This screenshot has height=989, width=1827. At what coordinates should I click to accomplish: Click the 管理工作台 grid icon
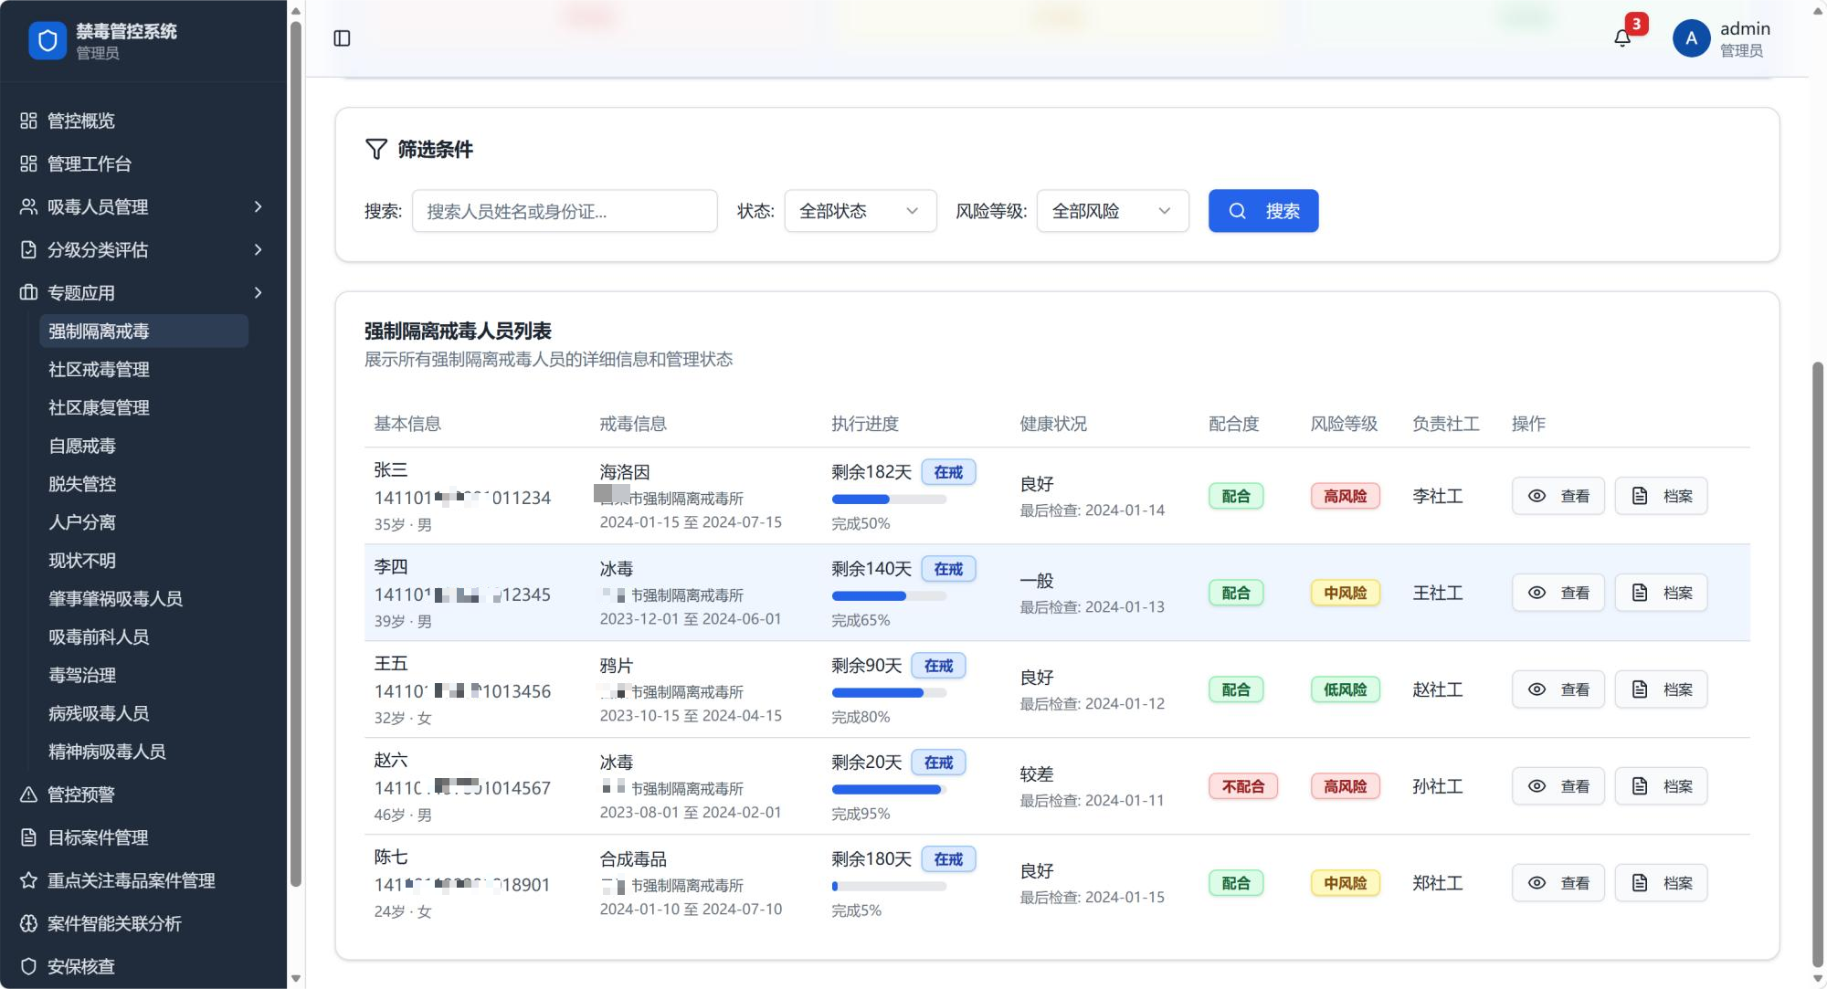[29, 163]
